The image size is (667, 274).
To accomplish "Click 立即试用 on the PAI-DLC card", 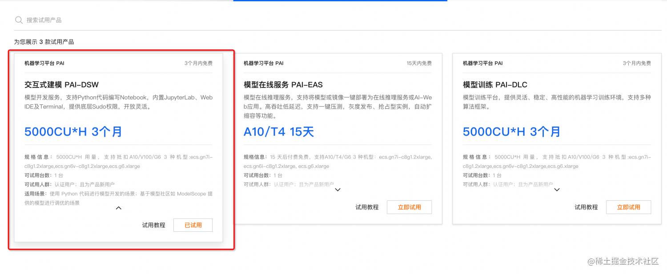I will tap(629, 207).
